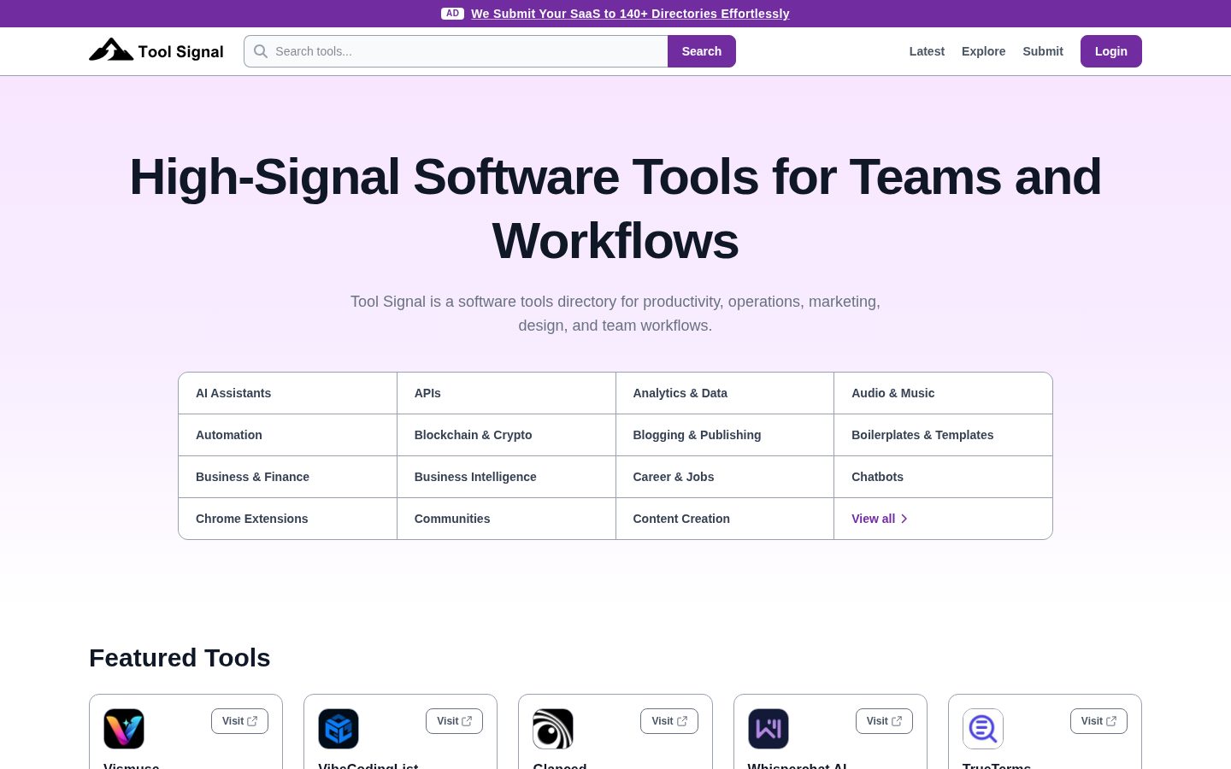Select the Analytics & Data category

pyautogui.click(x=725, y=393)
